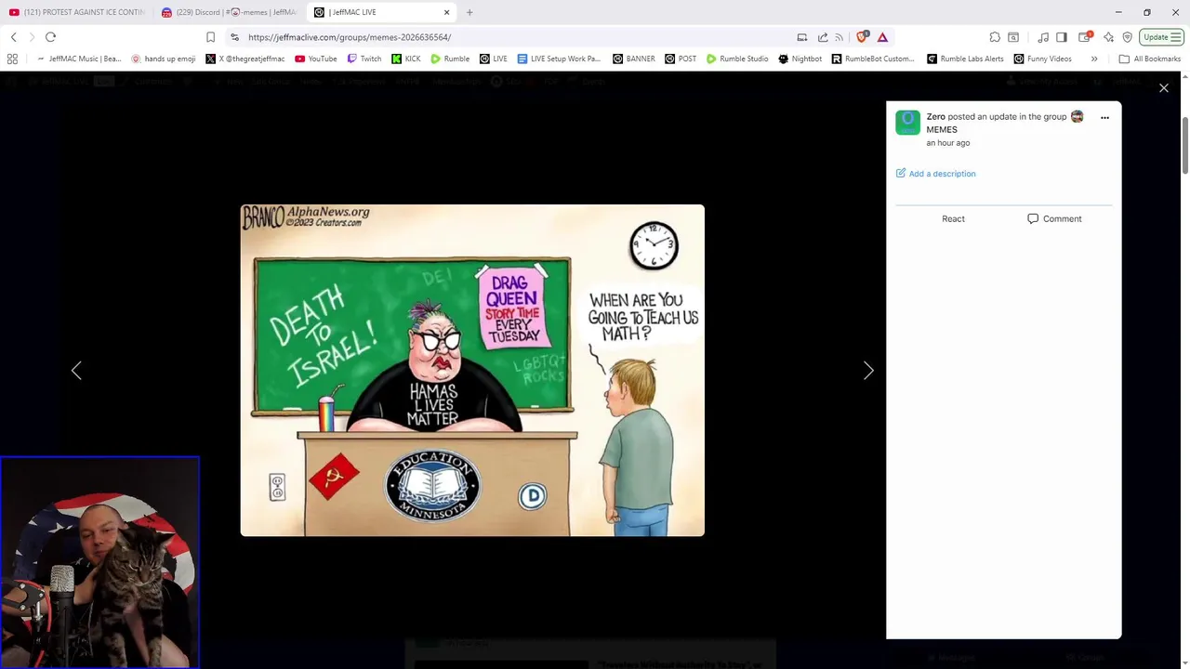The image size is (1190, 669).
Task: Switch to the PROTEST AGAINST ICE YouTube tab
Action: pos(76,12)
